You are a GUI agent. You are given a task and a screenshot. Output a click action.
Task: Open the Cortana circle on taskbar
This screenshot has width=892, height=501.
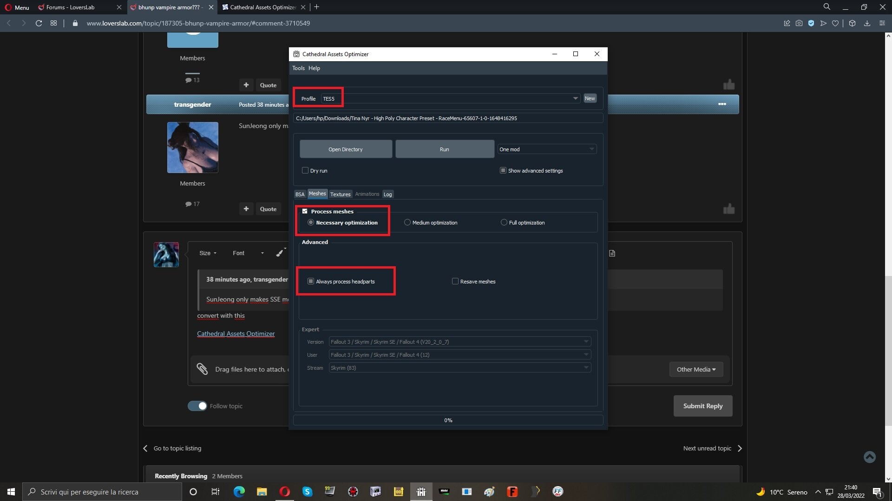pyautogui.click(x=193, y=492)
